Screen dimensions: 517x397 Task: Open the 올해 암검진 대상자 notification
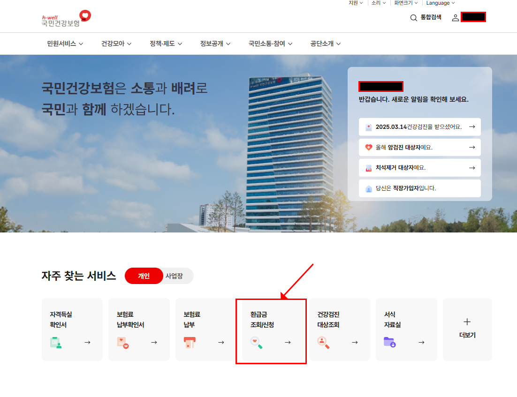[419, 147]
